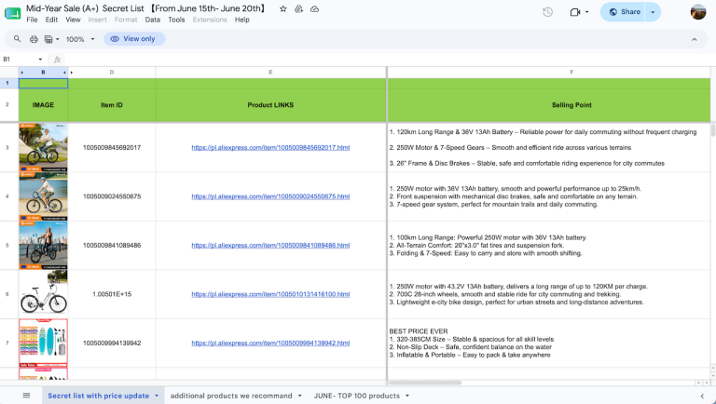
Task: Click the View only mode button
Action: [134, 39]
